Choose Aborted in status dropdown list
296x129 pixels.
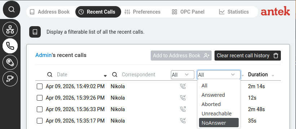click(x=219, y=104)
